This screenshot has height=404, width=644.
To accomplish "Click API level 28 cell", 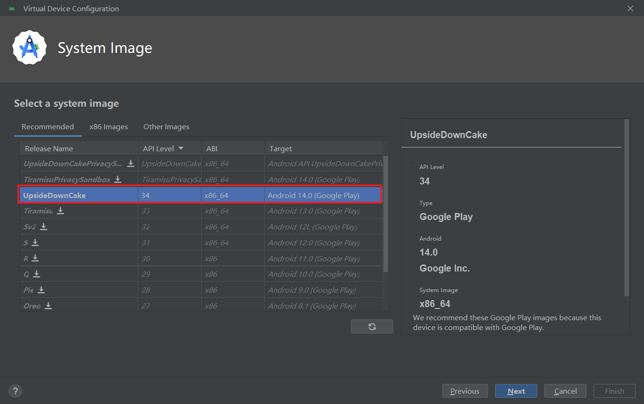I will [170, 290].
